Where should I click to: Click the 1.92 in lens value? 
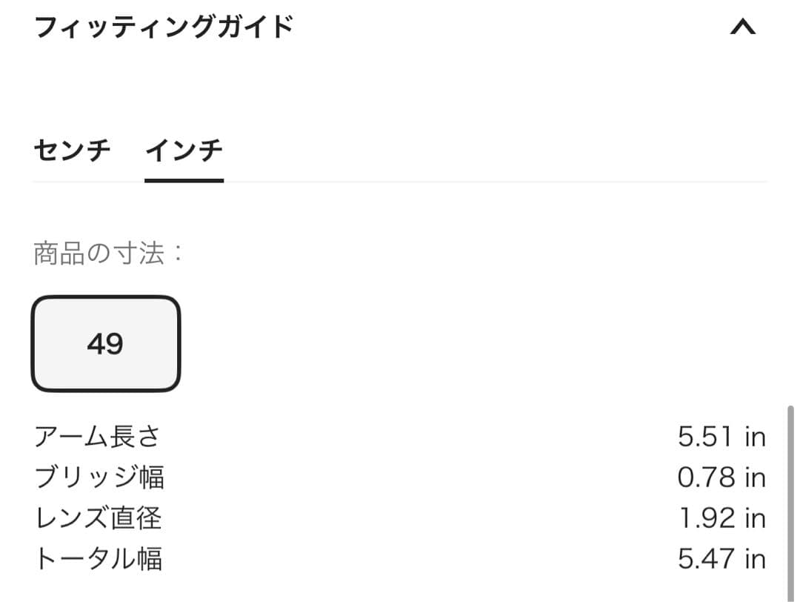pos(721,518)
